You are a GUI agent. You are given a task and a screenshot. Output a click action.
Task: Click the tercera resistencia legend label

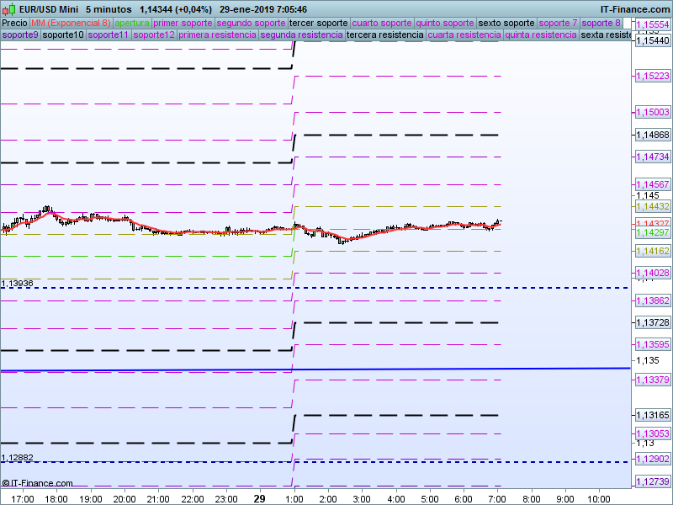point(385,35)
